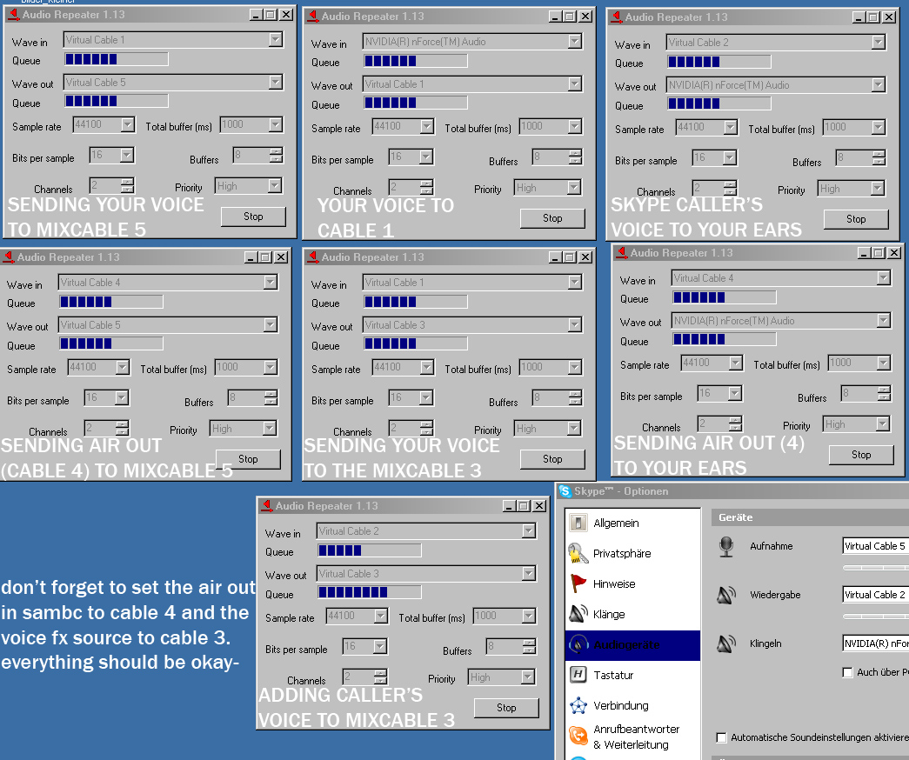
Task: Open Klingeln device dropdown showing NVIDIA
Action: [875, 643]
